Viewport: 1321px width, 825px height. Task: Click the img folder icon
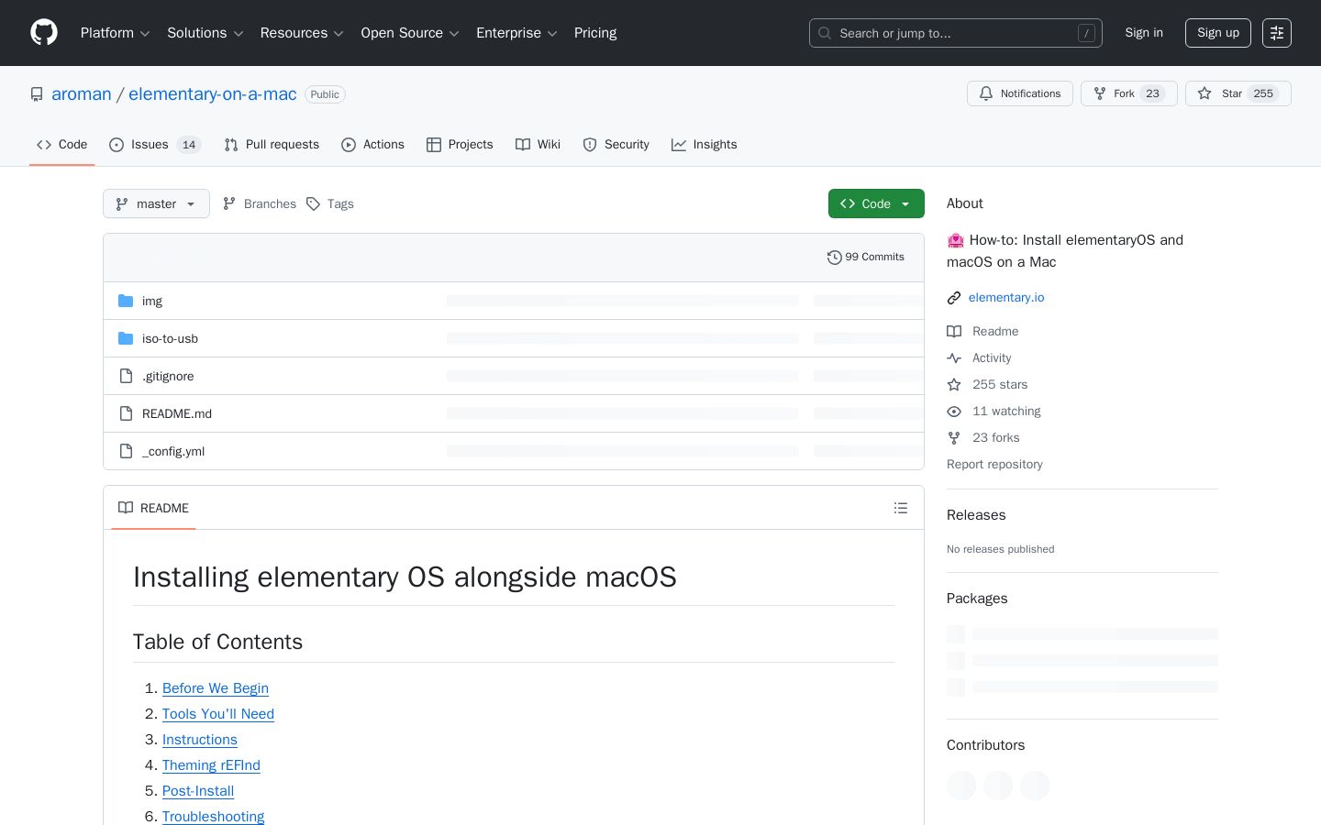pos(126,301)
